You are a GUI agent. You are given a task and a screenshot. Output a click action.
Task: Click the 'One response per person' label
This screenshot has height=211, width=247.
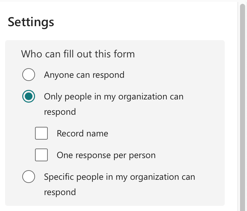tap(106, 155)
